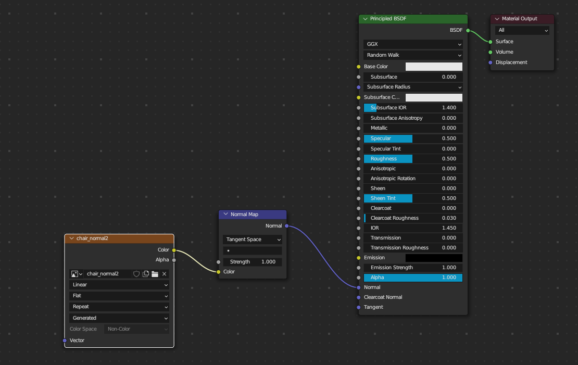The width and height of the screenshot is (578, 365).
Task: Collapse the chair_normal2 node
Action: coord(71,238)
